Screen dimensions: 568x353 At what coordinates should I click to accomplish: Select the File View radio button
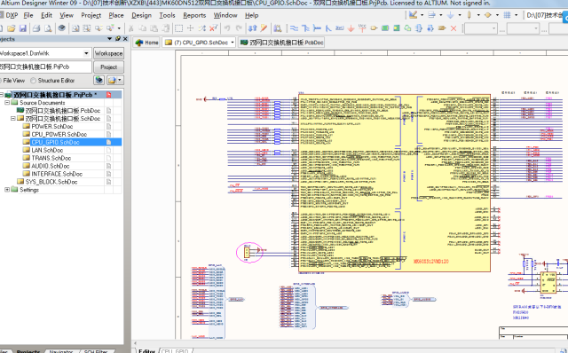point(1,81)
